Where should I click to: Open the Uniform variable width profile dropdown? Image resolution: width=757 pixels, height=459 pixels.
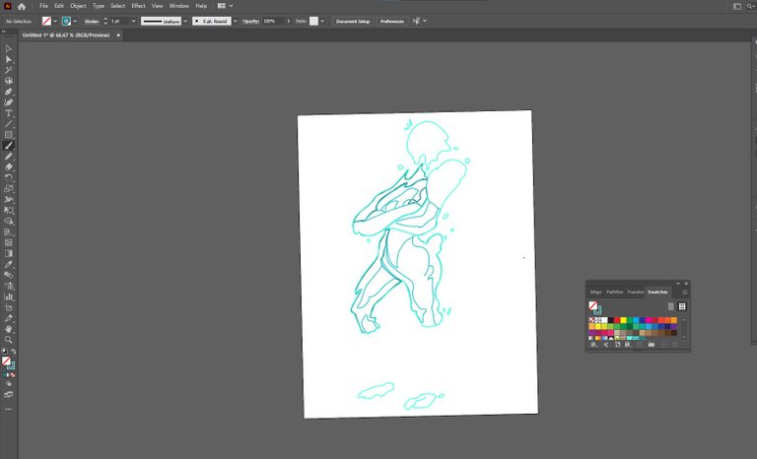pyautogui.click(x=185, y=22)
